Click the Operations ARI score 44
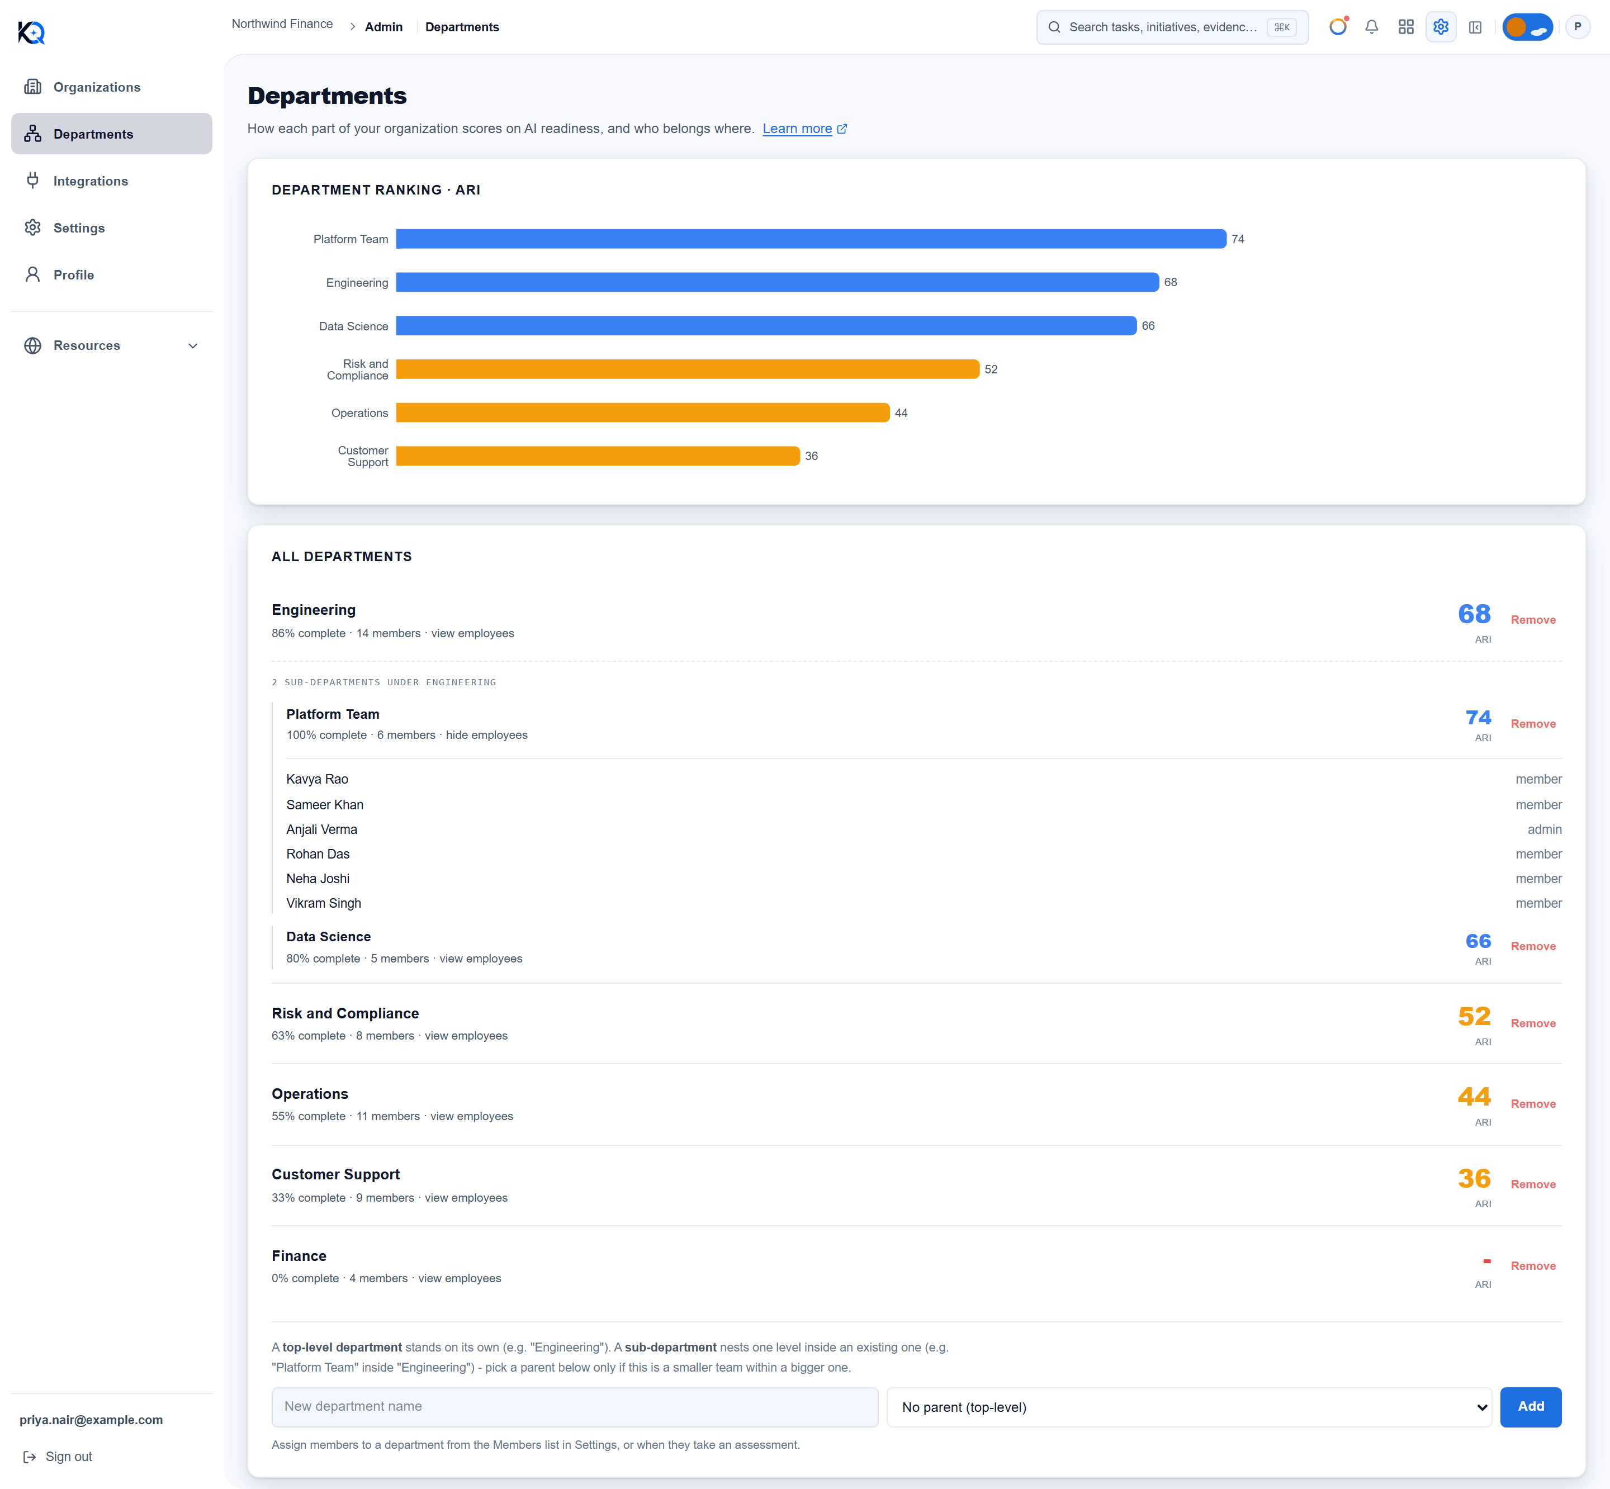The height and width of the screenshot is (1489, 1610). (1474, 1097)
